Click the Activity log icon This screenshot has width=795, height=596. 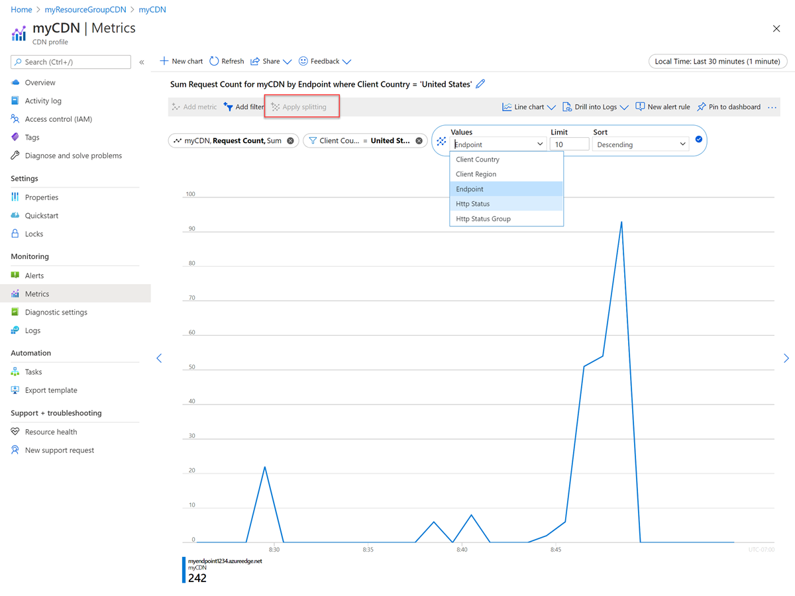[x=15, y=101]
